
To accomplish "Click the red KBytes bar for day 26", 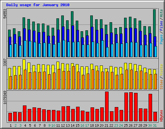I will [x=131, y=107].
